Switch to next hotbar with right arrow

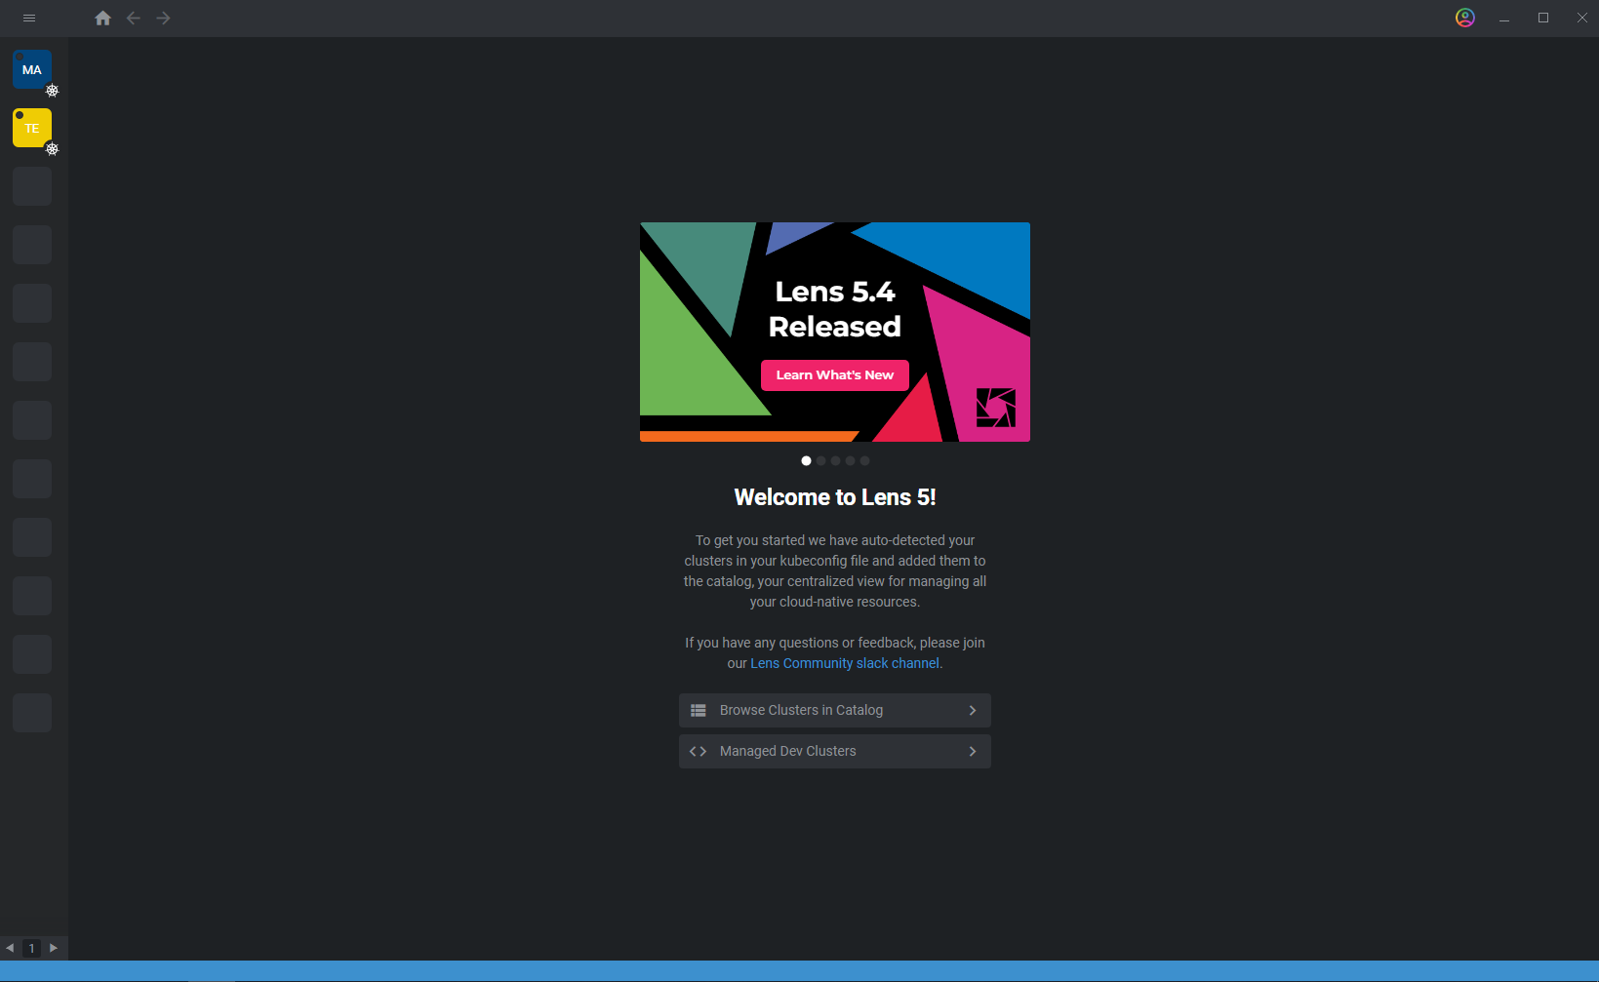tap(54, 948)
